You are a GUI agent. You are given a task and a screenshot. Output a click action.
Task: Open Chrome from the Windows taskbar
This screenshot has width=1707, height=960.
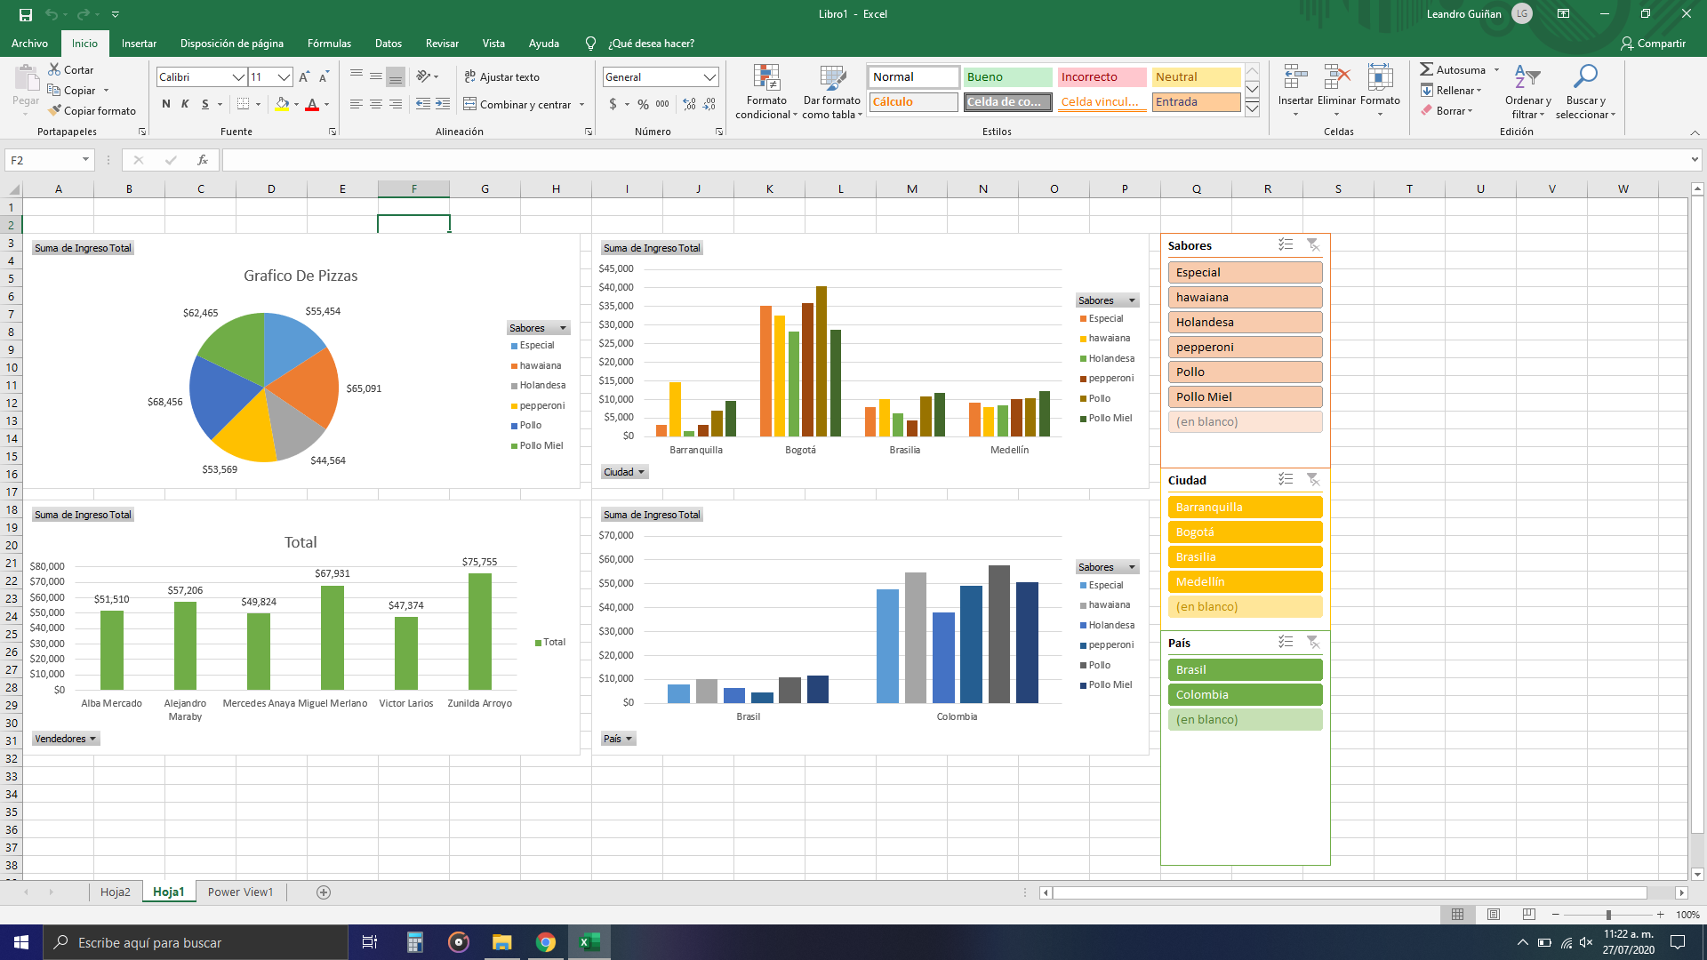pos(546,942)
